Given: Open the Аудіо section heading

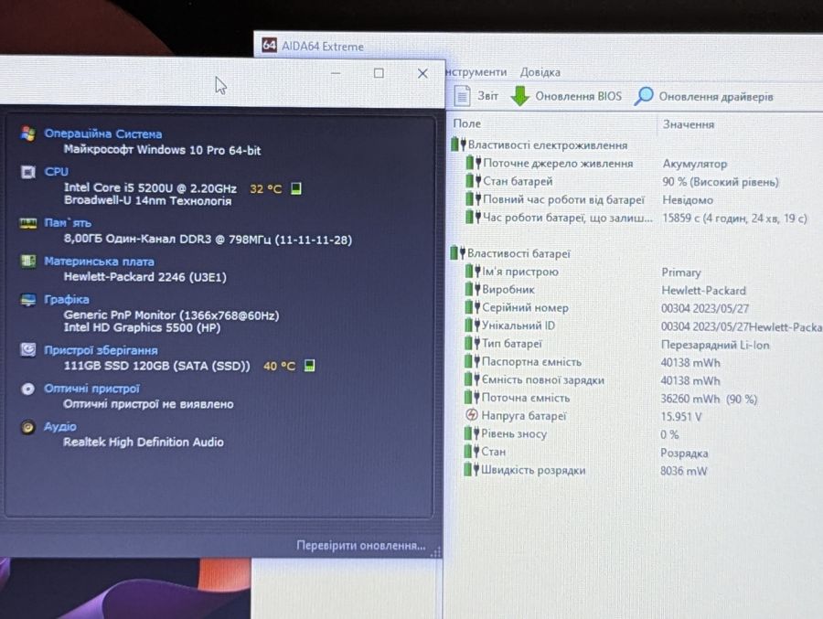Looking at the screenshot, I should pos(59,426).
